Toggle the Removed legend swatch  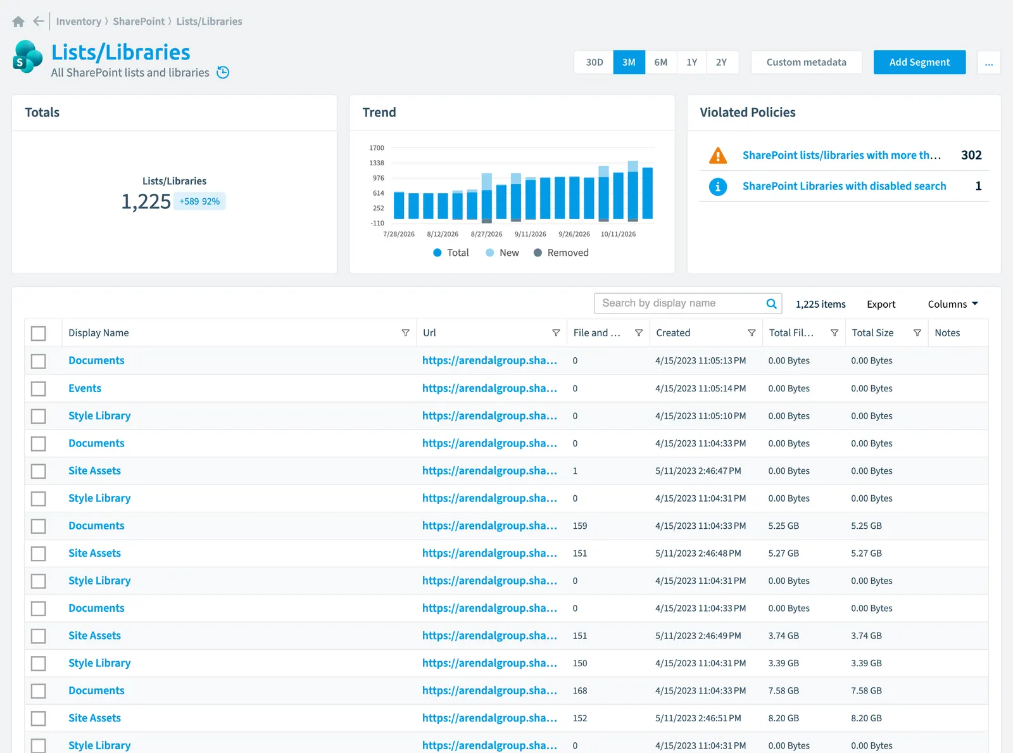[538, 253]
